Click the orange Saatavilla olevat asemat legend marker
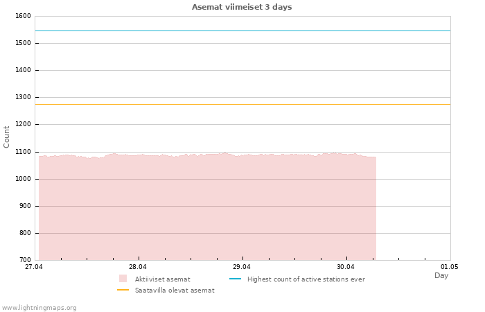The height and width of the screenshot is (312, 485). pyautogui.click(x=123, y=291)
